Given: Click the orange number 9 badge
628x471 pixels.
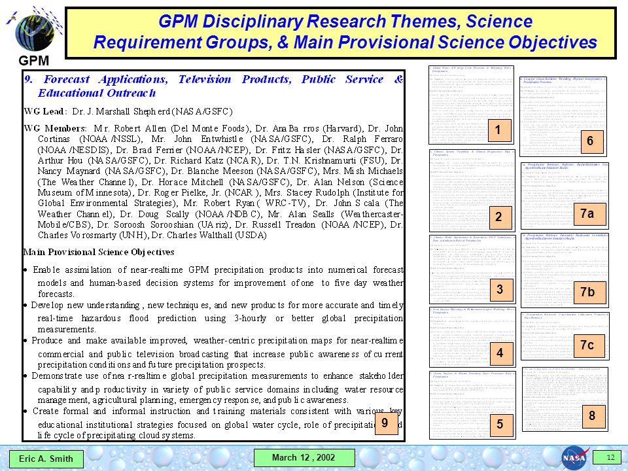Looking at the screenshot, I should click(x=387, y=423).
